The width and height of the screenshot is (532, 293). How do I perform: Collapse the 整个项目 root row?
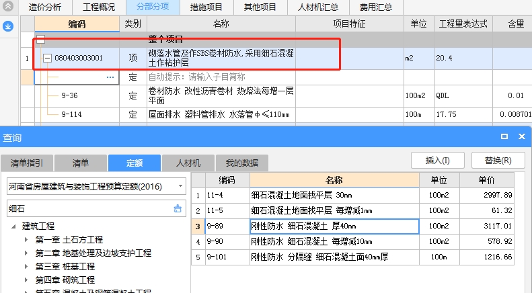point(41,40)
